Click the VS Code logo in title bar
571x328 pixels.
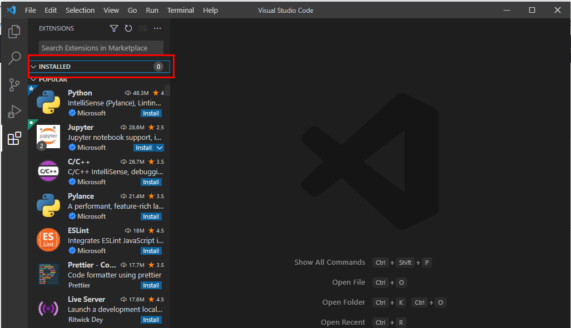[x=11, y=10]
